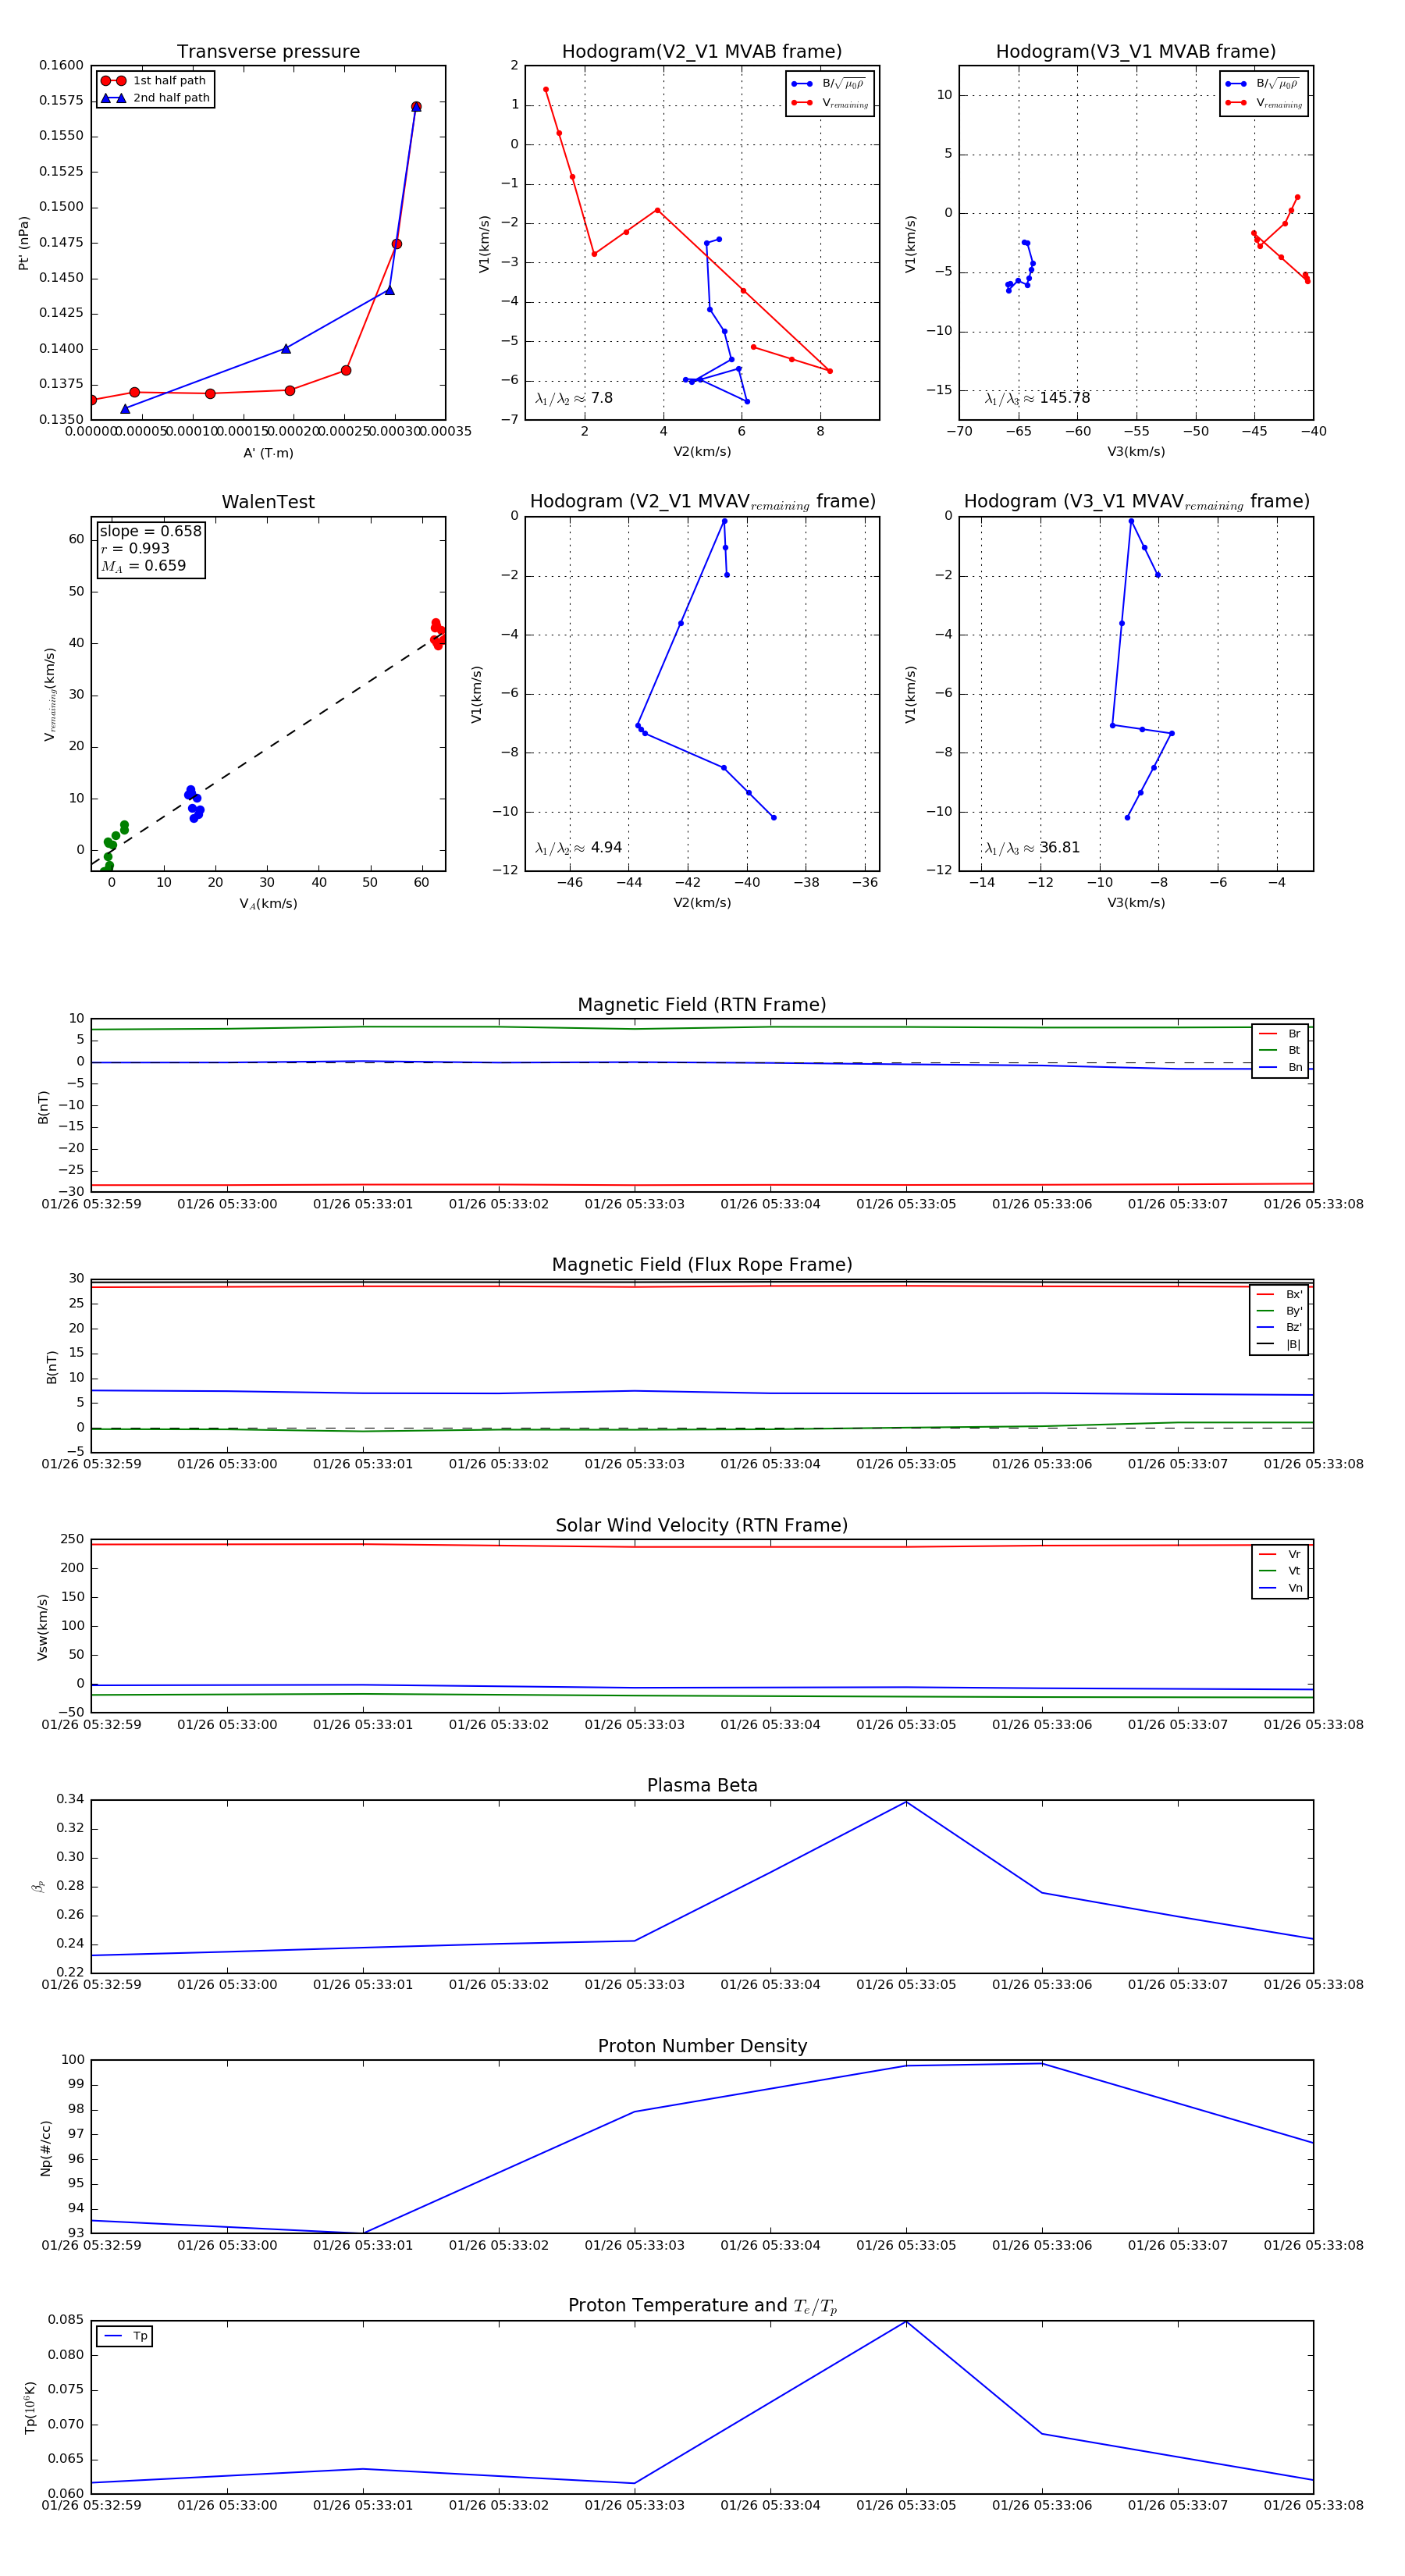Select the 'Br' legend entry
The image size is (1405, 2576).
(x=1280, y=1034)
